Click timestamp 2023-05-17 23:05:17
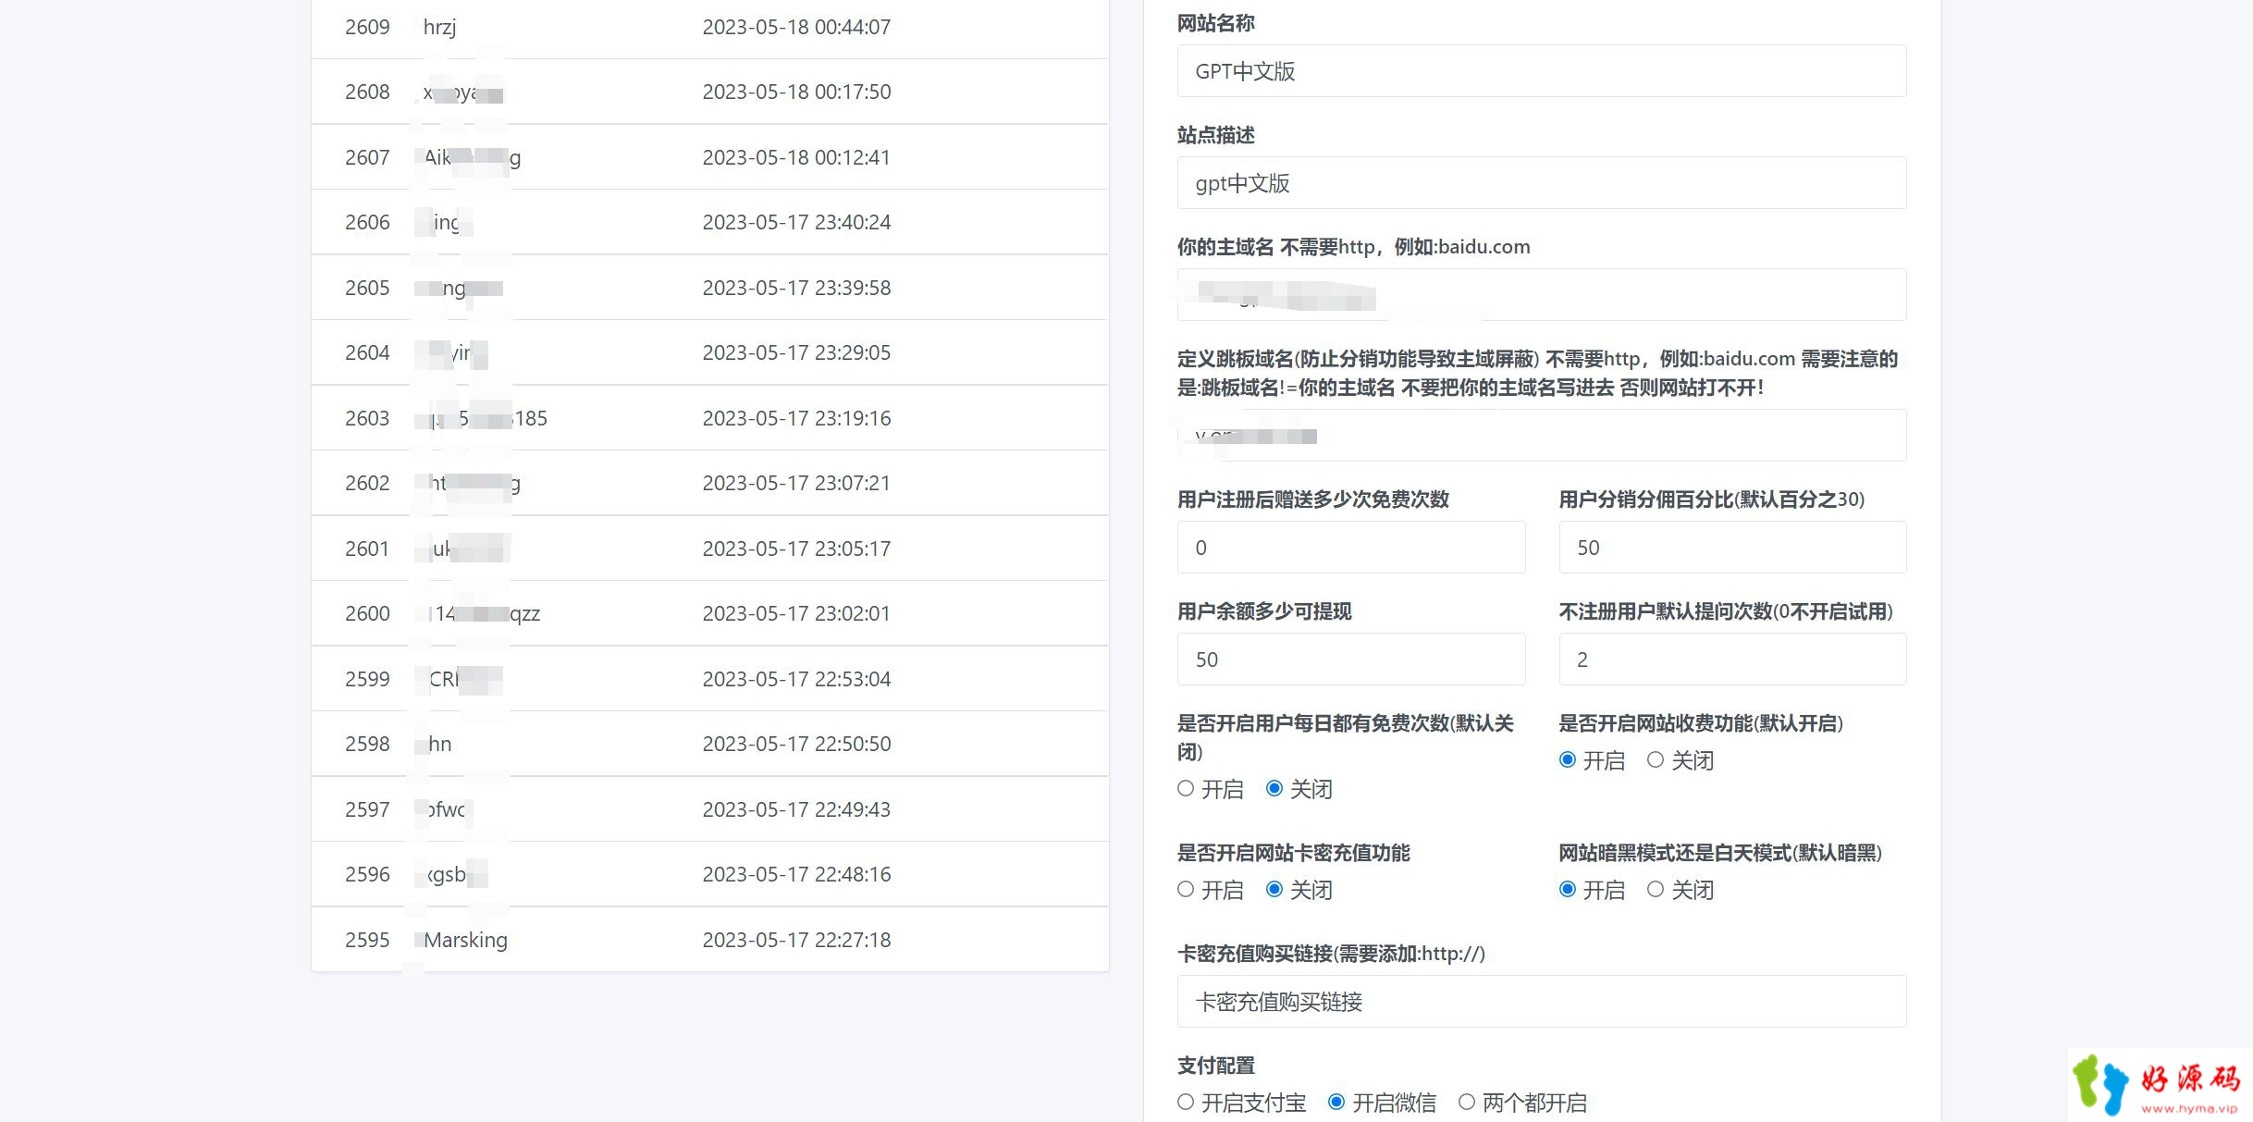 796,549
